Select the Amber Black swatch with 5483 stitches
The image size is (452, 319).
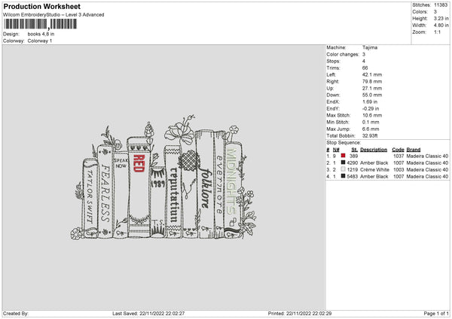[343, 176]
